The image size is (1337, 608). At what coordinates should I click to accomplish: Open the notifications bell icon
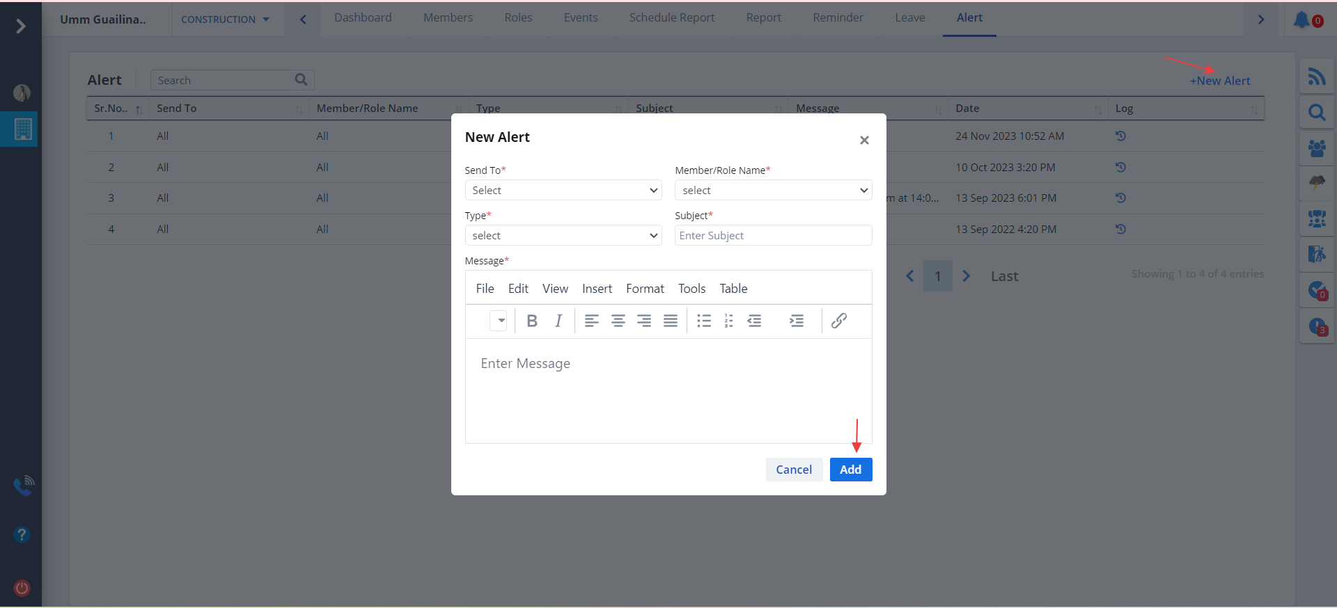coord(1301,19)
